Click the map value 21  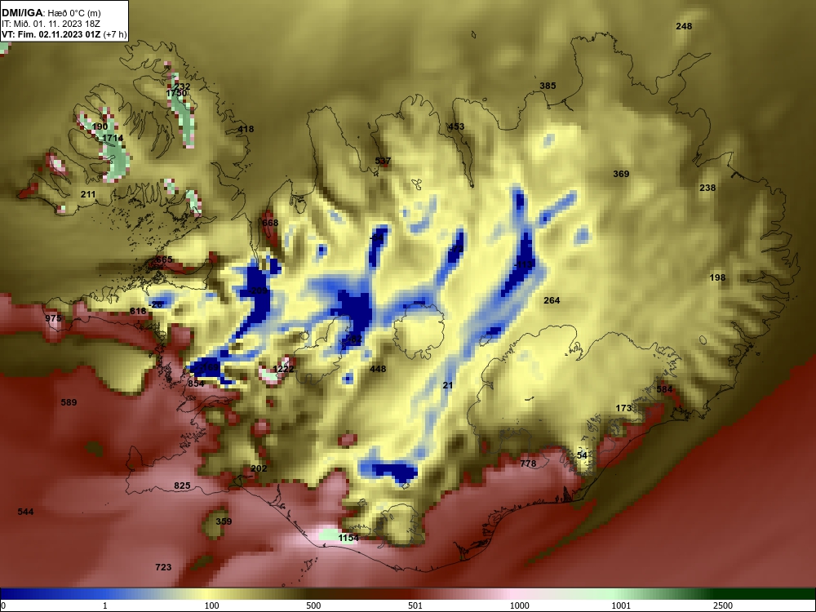click(447, 386)
